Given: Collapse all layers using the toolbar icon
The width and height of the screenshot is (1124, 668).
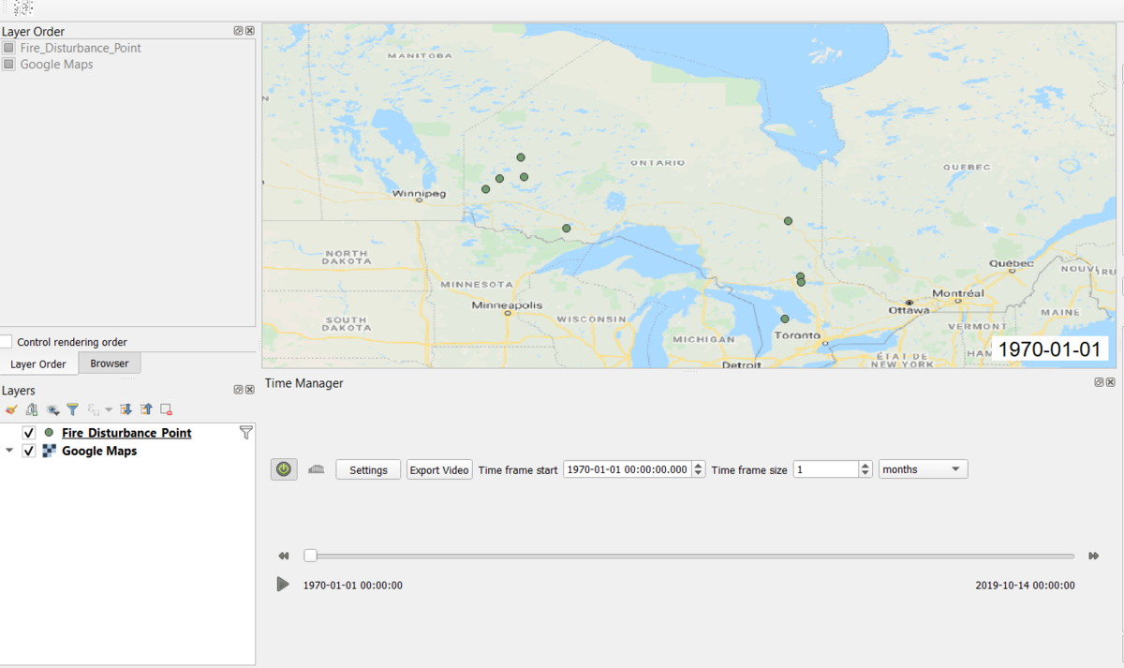Looking at the screenshot, I should [146, 408].
